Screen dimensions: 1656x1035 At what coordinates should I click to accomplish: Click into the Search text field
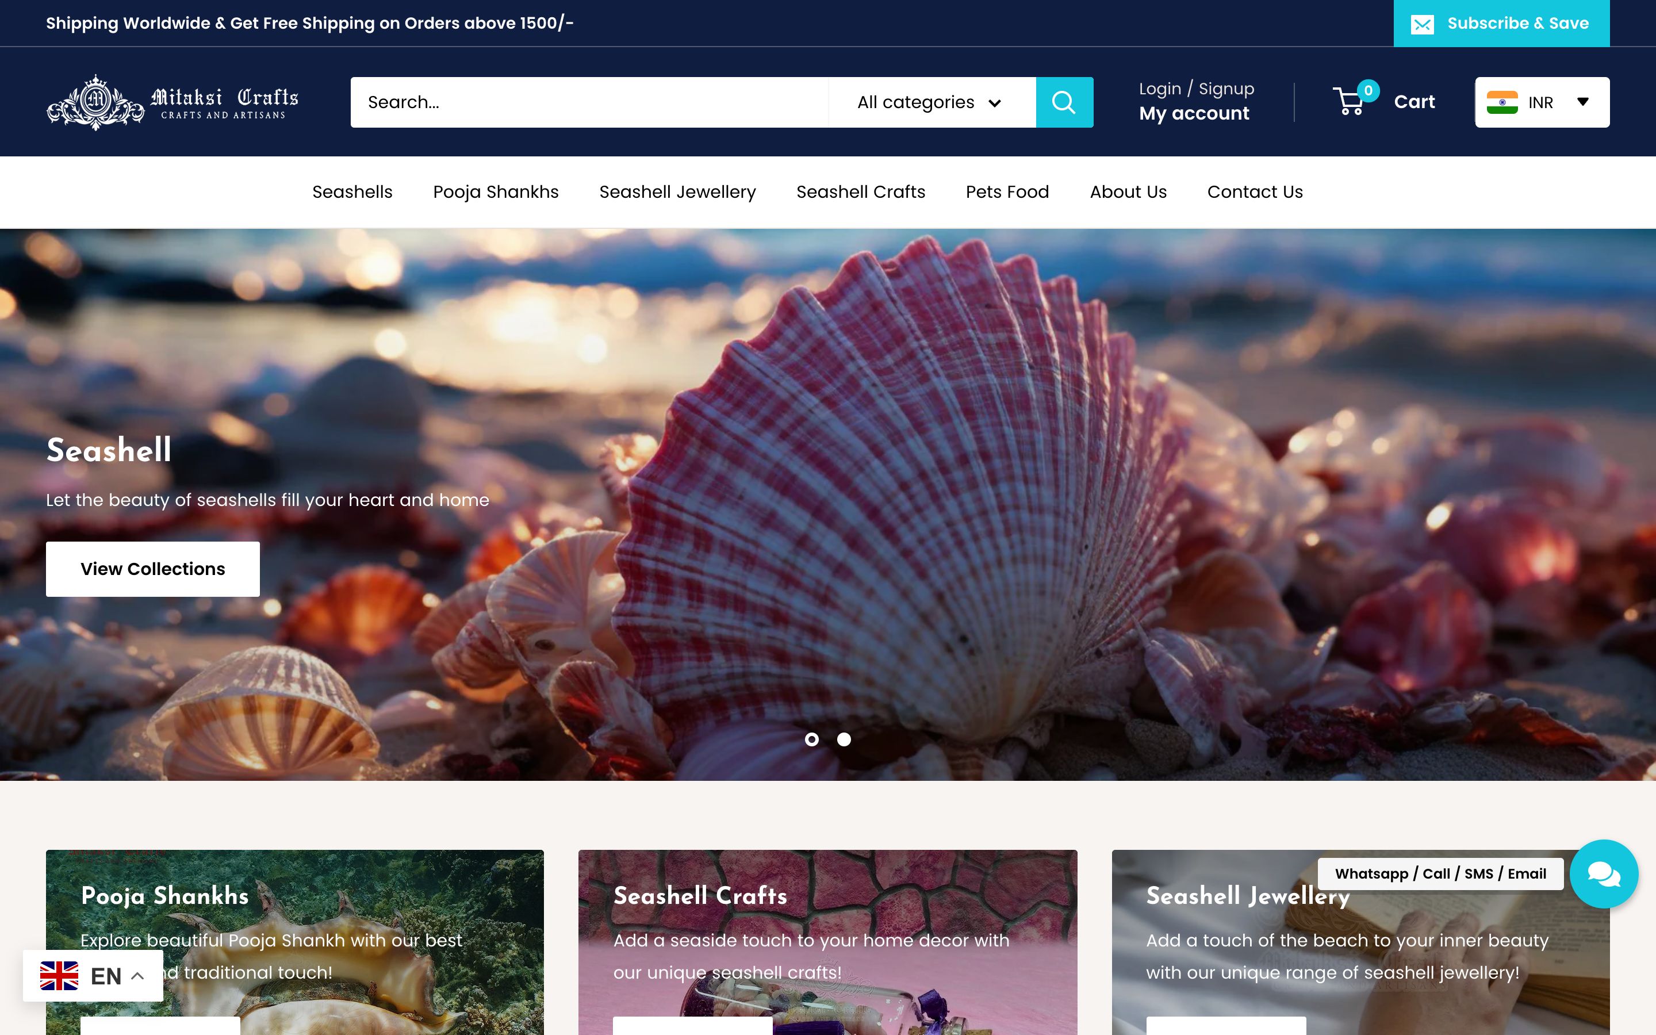tap(588, 102)
